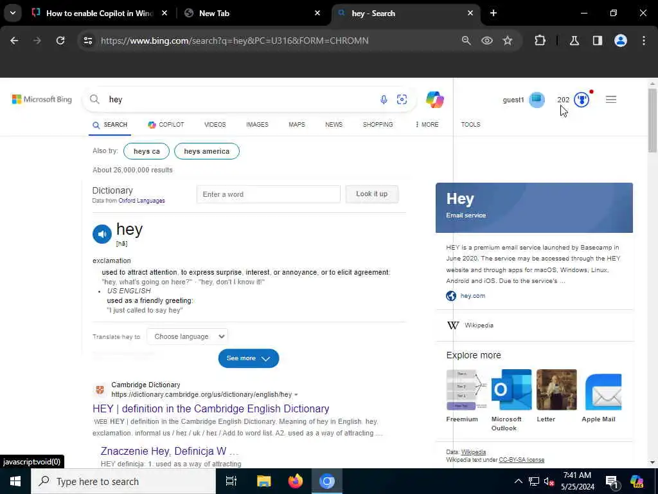This screenshot has height=494, width=658.
Task: Open Copilot via the colorful logo beside search
Action: [435, 100]
